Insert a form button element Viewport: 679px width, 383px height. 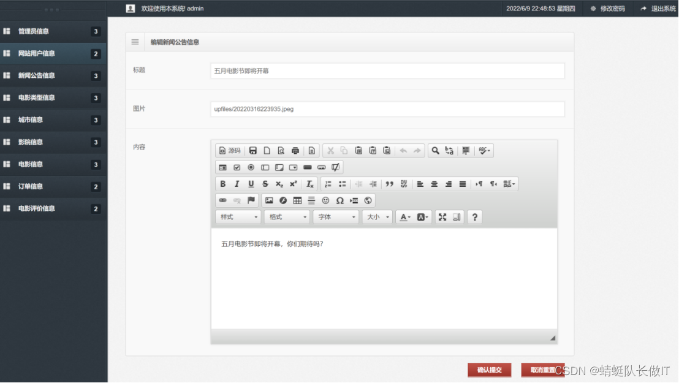(308, 167)
